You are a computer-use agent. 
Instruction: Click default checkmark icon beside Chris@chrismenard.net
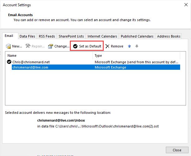pyautogui.click(x=9, y=62)
